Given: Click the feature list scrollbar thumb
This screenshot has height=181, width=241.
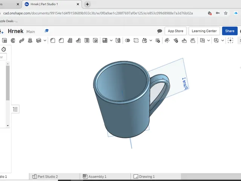Looking at the screenshot, I should click(x=8, y=83).
